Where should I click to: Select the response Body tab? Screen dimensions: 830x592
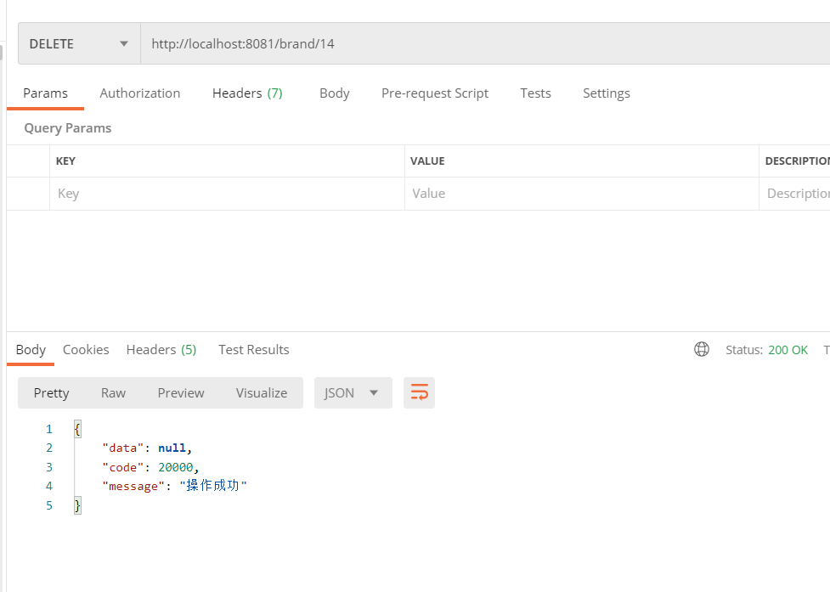click(x=31, y=350)
